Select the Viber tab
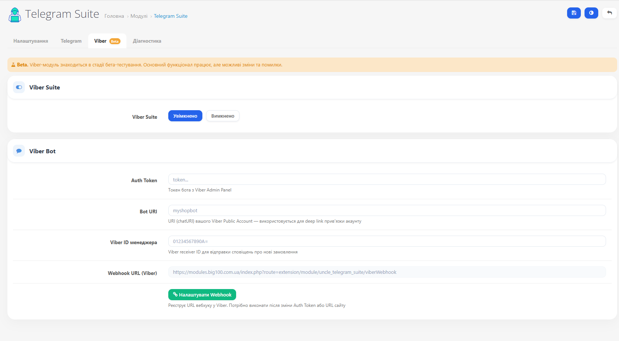 [x=107, y=41]
